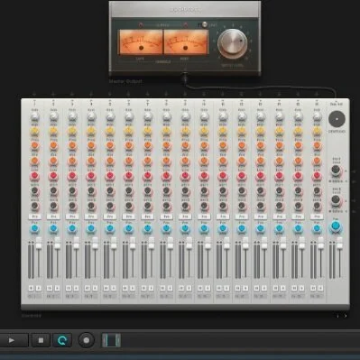The height and width of the screenshot is (360, 360).
Task: Adjust channel 3 red Low knob
Action: click(72, 176)
